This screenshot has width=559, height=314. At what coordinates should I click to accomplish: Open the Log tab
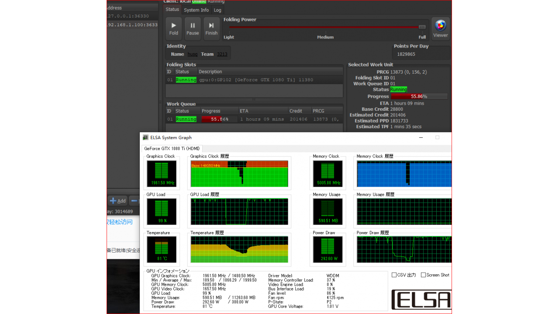(217, 10)
